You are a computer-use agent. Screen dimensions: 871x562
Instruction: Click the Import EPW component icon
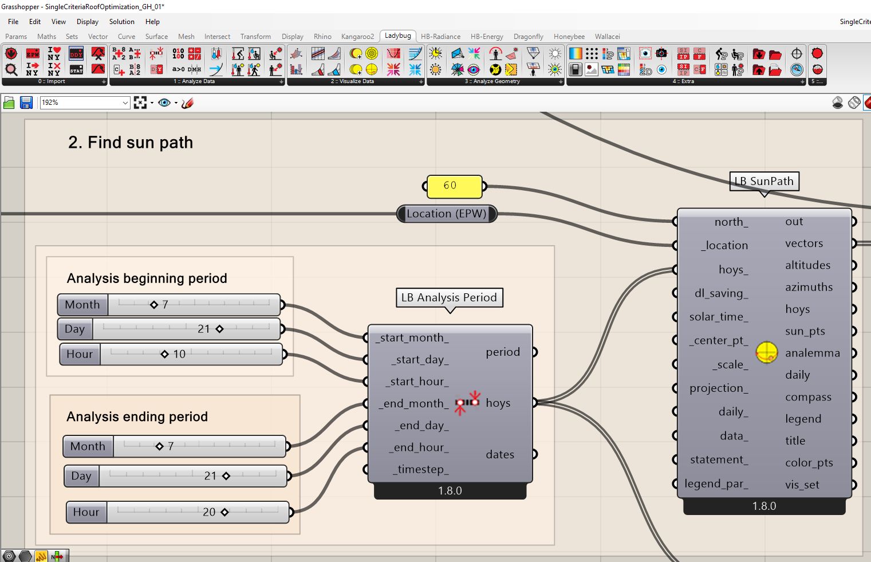pos(33,54)
